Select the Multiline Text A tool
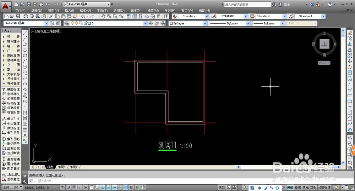 coord(25,135)
